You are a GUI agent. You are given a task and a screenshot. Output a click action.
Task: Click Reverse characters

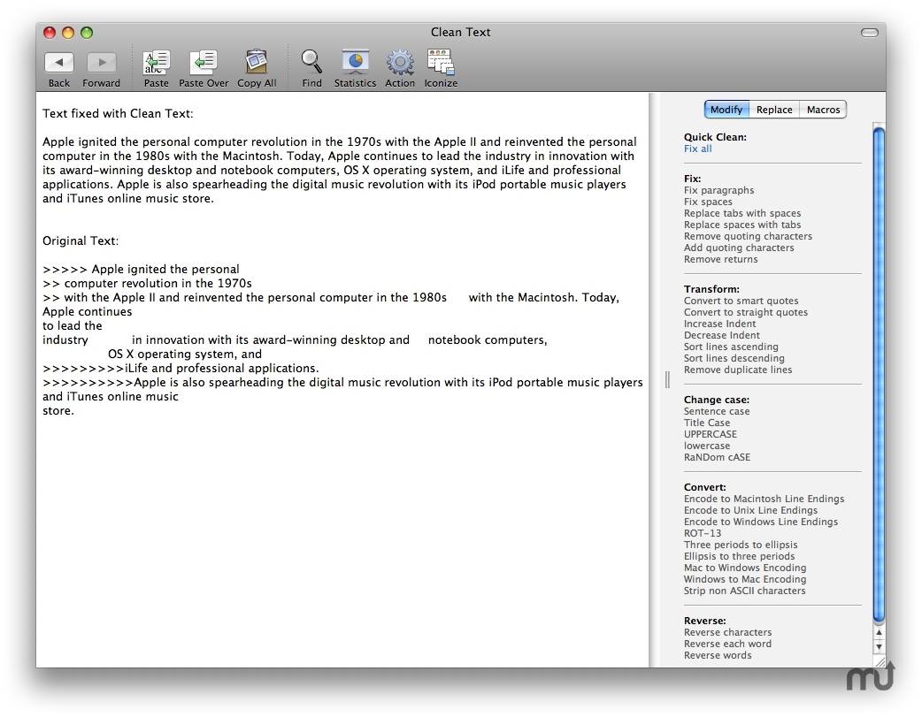pos(727,632)
